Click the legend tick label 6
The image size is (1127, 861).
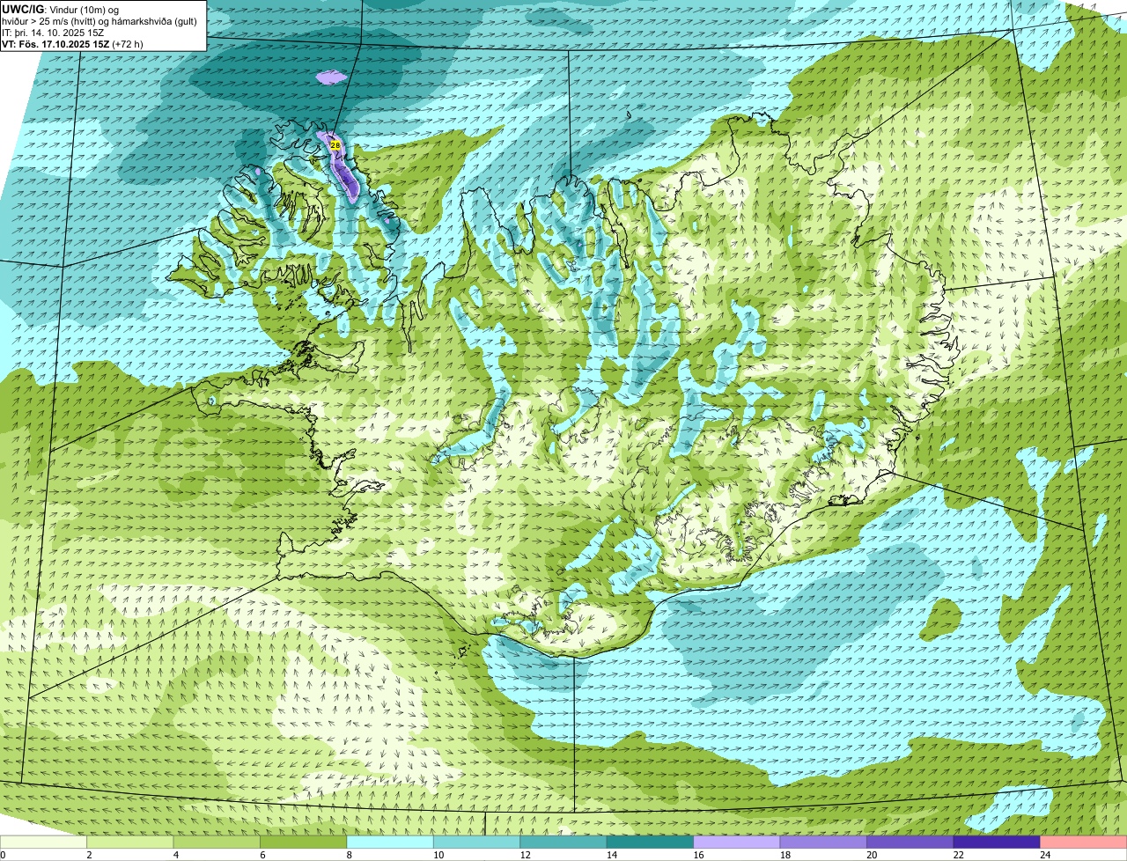[x=262, y=855]
